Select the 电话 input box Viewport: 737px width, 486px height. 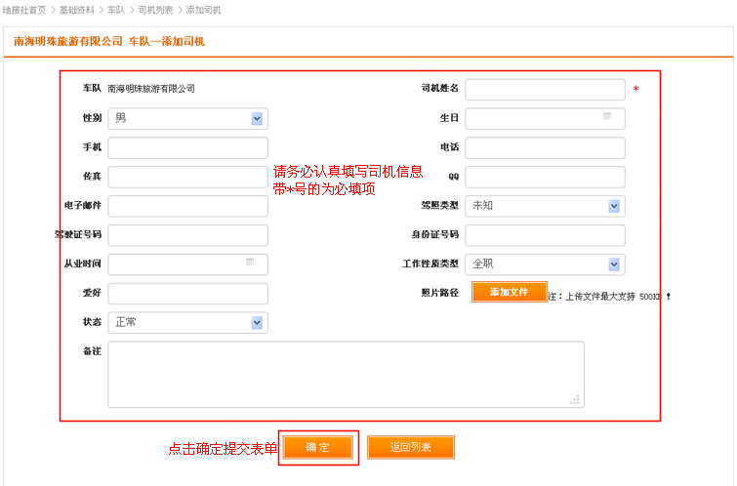tap(545, 148)
